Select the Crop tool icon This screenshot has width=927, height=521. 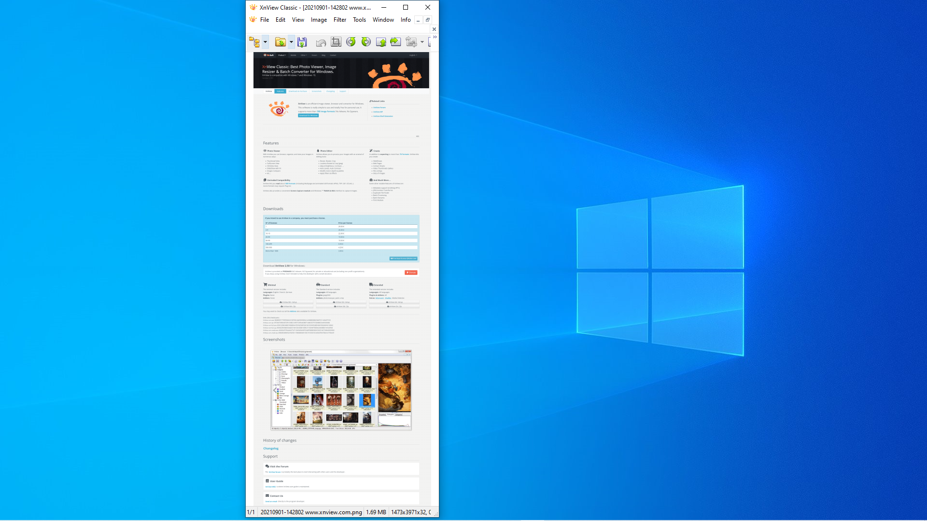(x=336, y=42)
